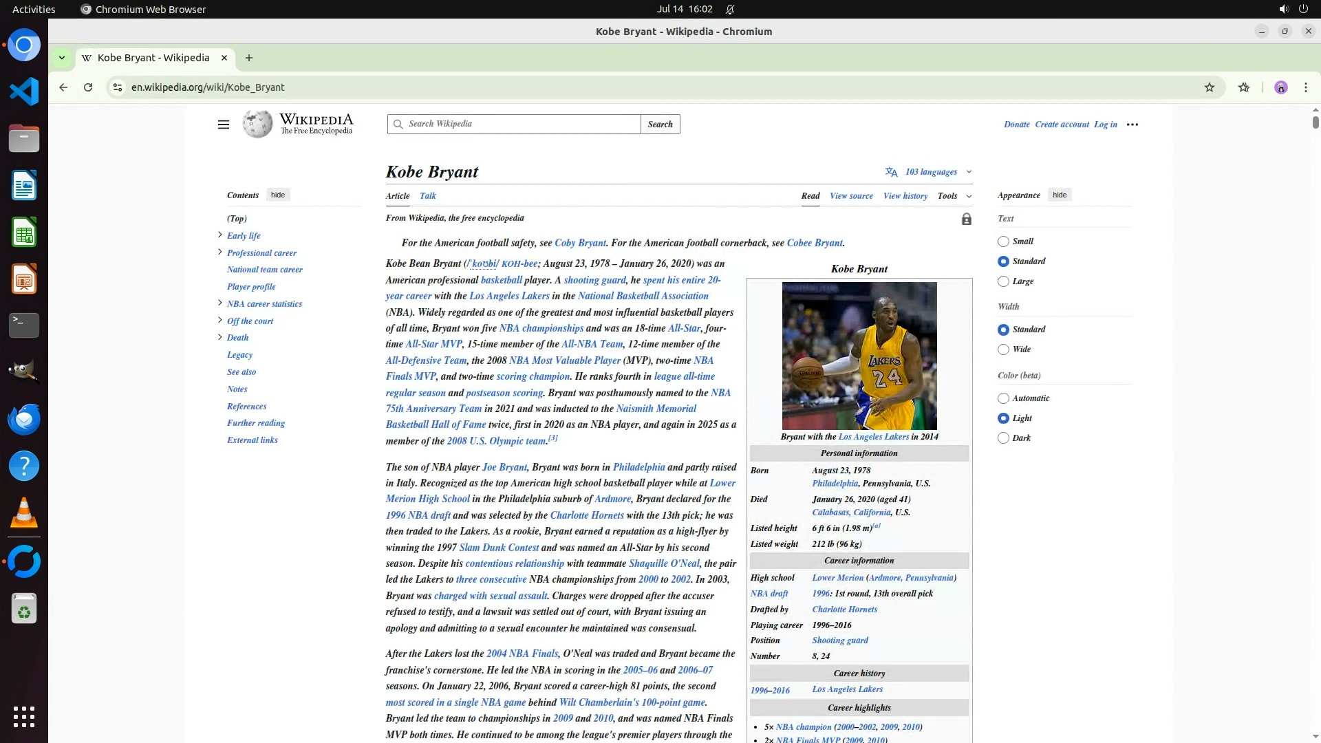1321x743 pixels.
Task: Launch VLC media player from dock
Action: pyautogui.click(x=24, y=513)
